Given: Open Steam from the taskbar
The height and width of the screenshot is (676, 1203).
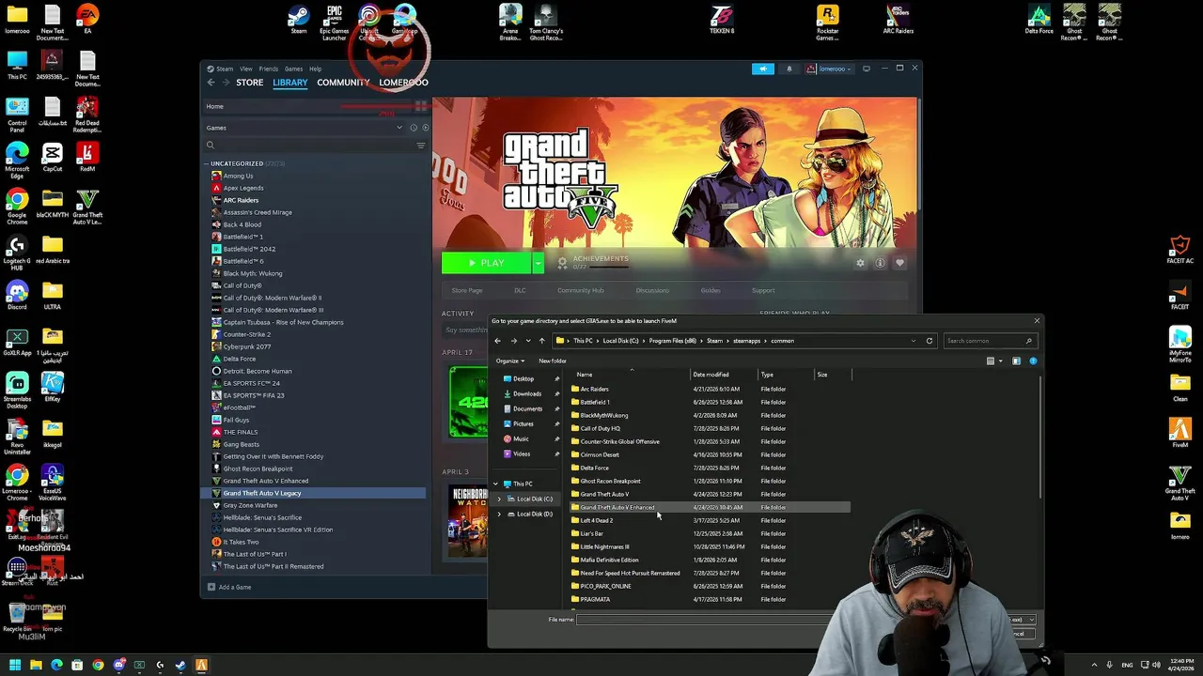Looking at the screenshot, I should pyautogui.click(x=180, y=665).
